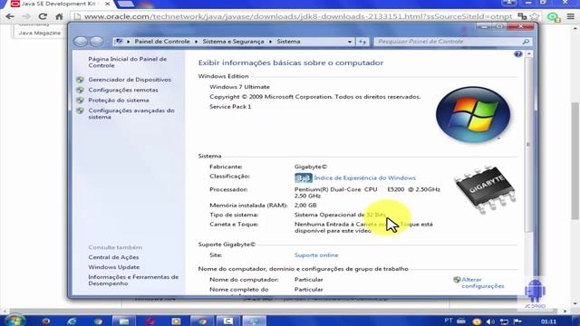The height and width of the screenshot is (326, 580).
Task: Click the volume speaker tray icon
Action: pos(490,321)
